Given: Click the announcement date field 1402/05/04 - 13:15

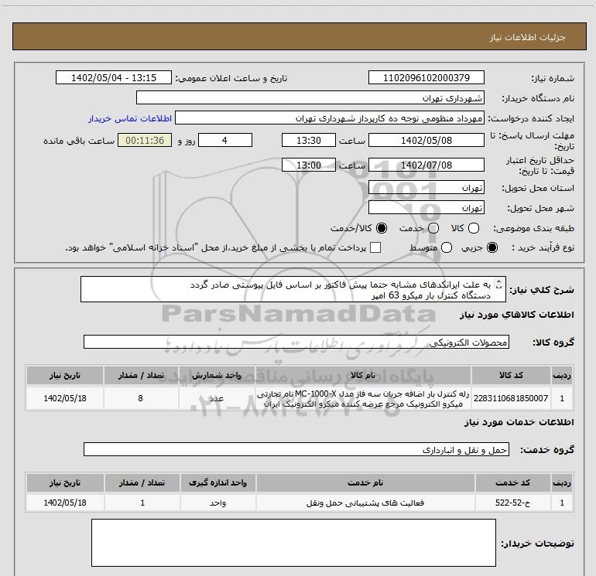Looking at the screenshot, I should tap(114, 77).
